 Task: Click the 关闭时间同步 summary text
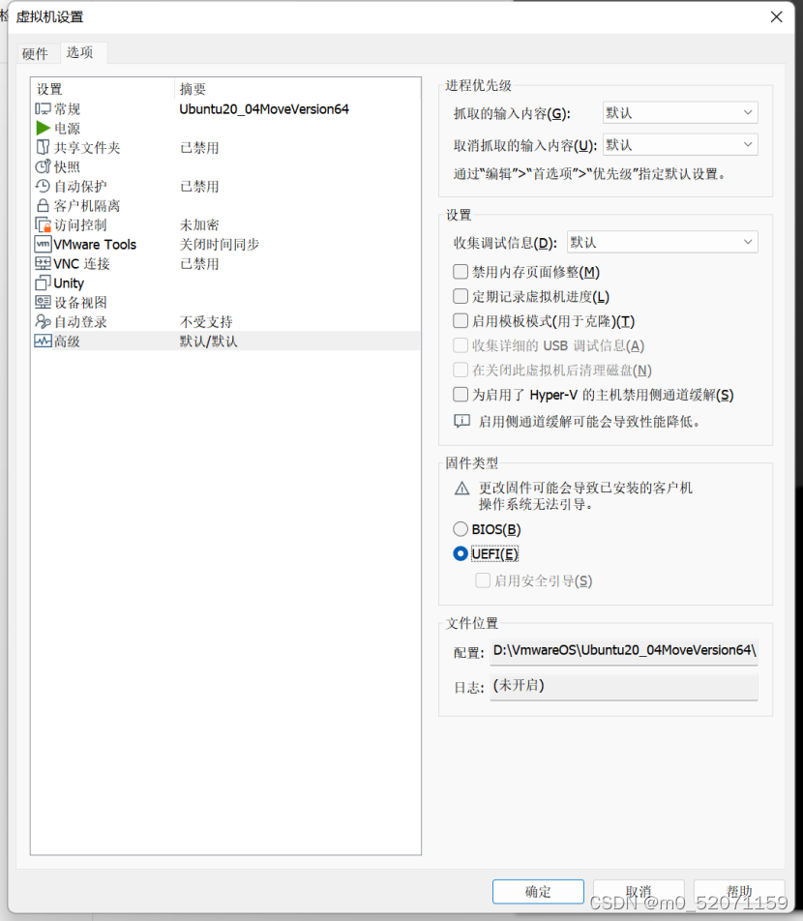click(219, 245)
